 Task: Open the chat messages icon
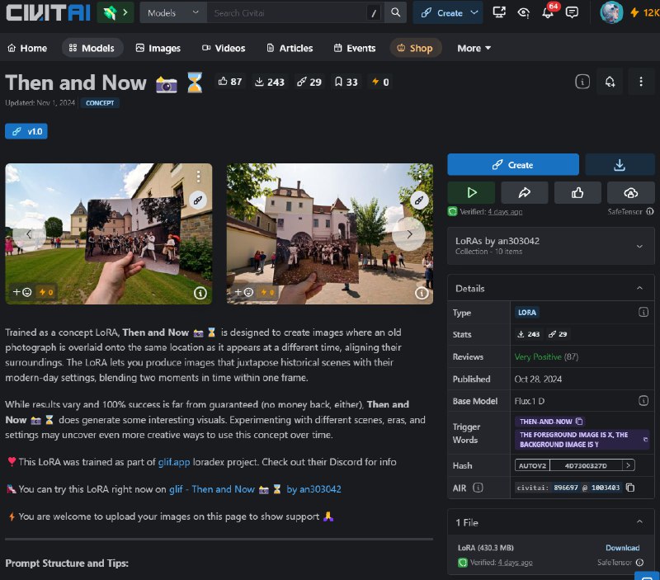pyautogui.click(x=572, y=12)
